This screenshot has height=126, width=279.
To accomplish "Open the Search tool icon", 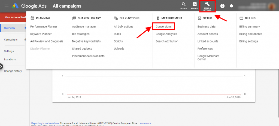I will pyautogui.click(x=183, y=6).
